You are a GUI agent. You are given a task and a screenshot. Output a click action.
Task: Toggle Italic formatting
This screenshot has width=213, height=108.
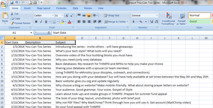[x=41, y=22]
